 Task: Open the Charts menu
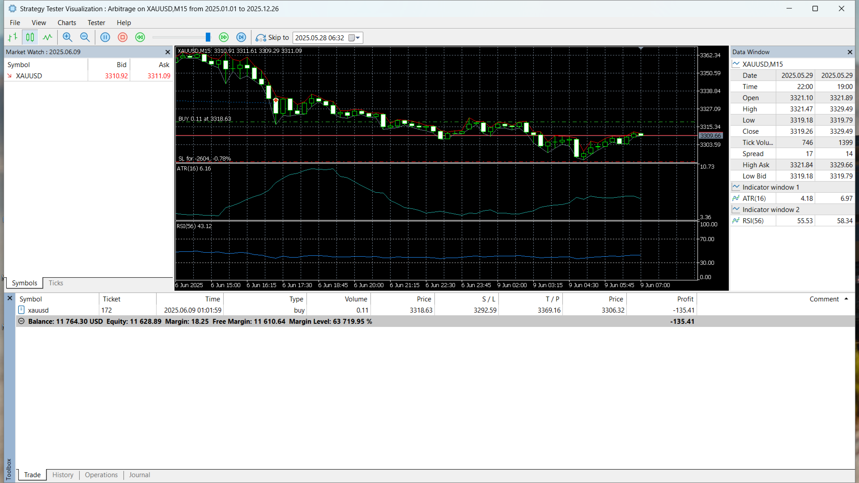click(x=67, y=23)
